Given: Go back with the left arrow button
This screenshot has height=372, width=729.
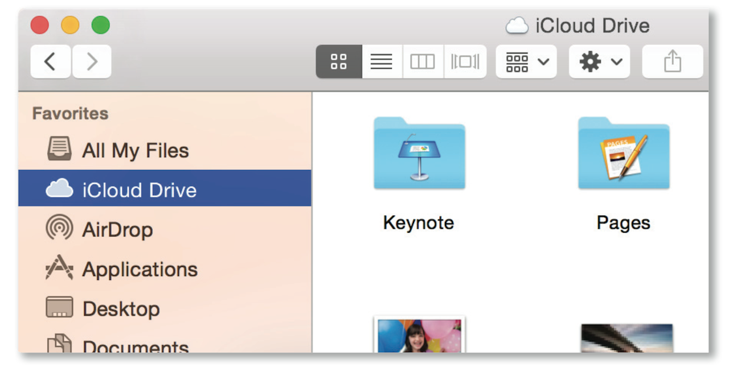Looking at the screenshot, I should (x=50, y=61).
